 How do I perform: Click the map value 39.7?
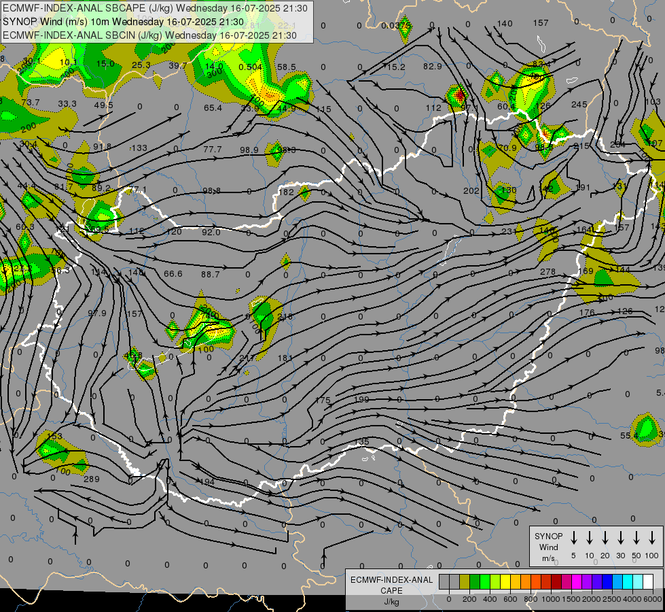[x=178, y=65]
